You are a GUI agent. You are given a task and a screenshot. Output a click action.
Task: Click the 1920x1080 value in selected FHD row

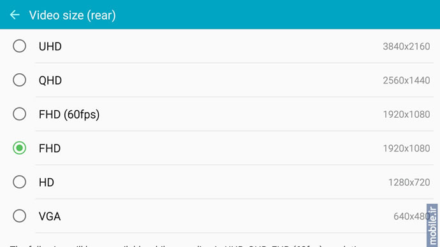click(x=406, y=148)
